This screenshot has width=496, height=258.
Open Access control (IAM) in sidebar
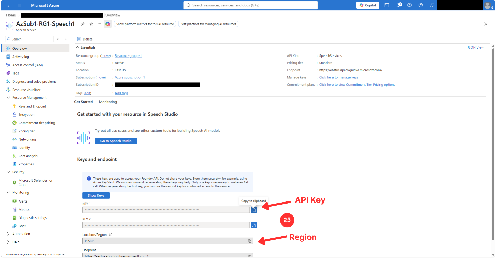coord(27,65)
